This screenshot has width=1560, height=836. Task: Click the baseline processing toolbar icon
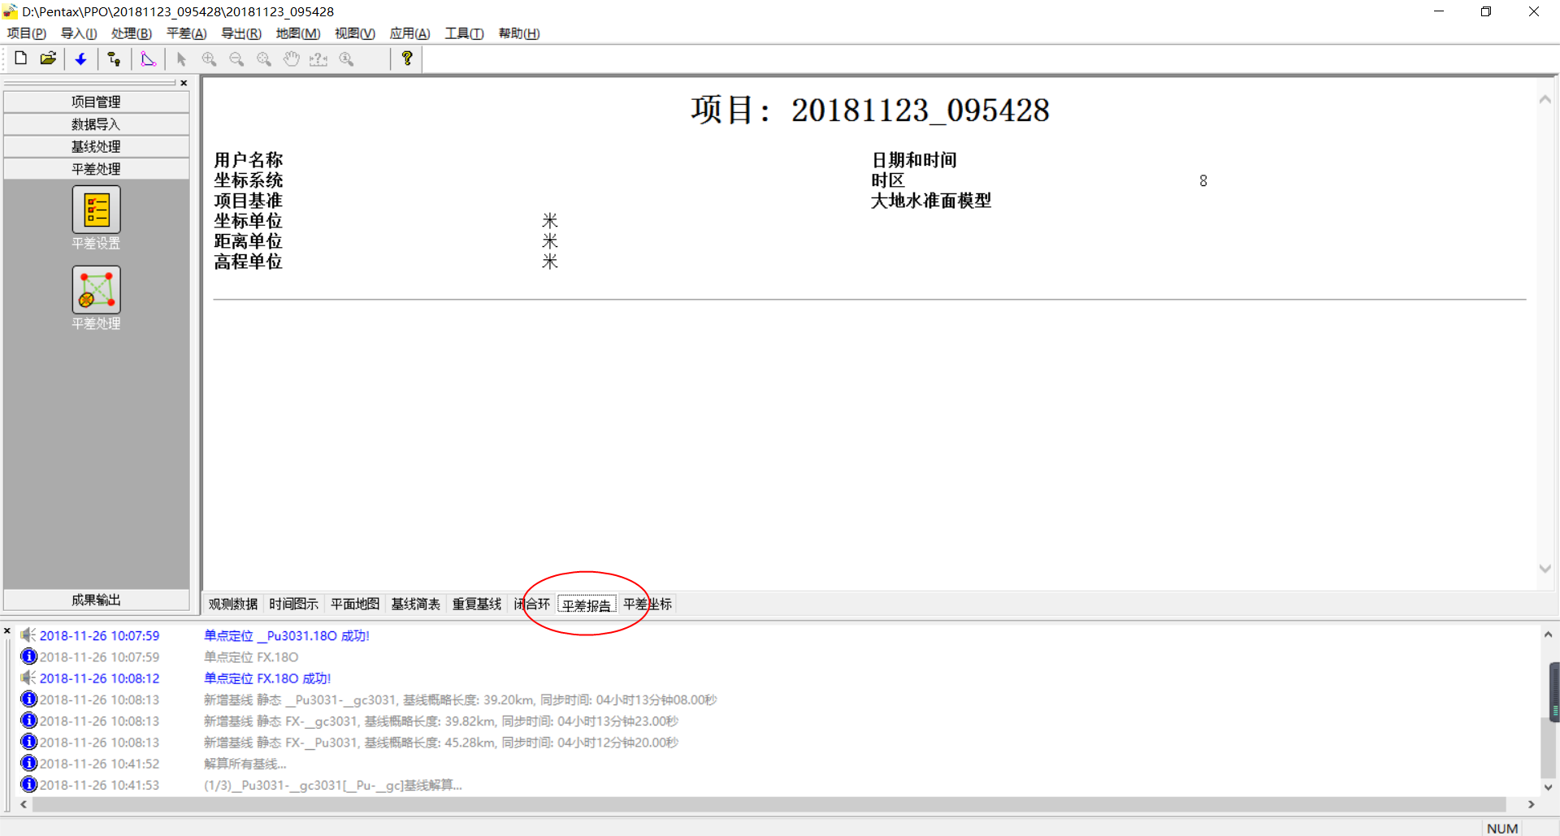[114, 58]
